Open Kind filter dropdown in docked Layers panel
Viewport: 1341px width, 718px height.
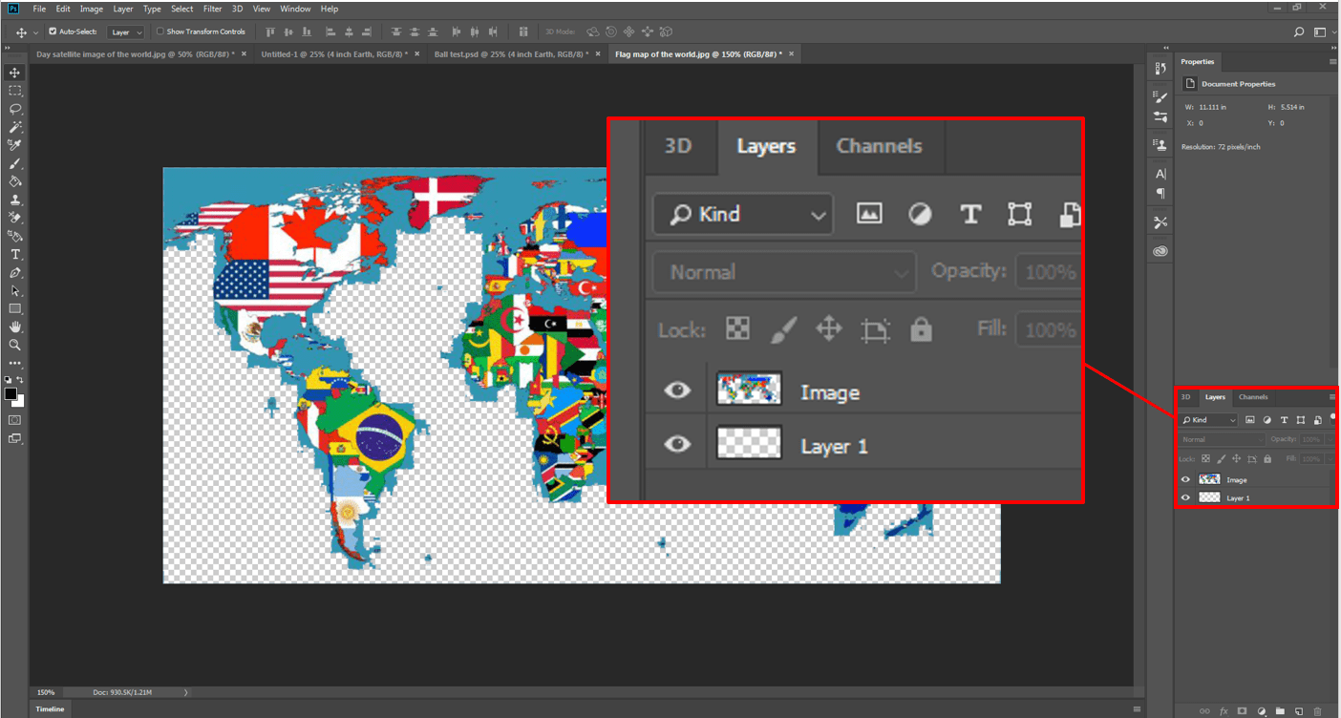pyautogui.click(x=1208, y=420)
